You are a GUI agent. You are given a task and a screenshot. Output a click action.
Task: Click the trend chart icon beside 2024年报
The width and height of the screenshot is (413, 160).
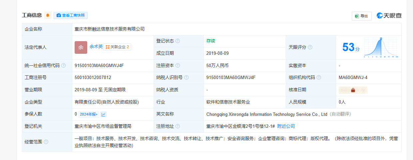click(104, 114)
